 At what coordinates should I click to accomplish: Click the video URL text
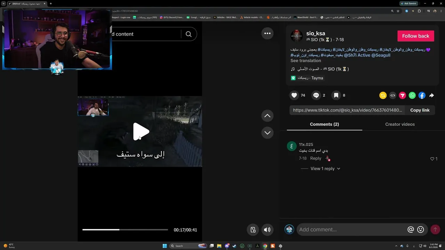click(x=348, y=110)
